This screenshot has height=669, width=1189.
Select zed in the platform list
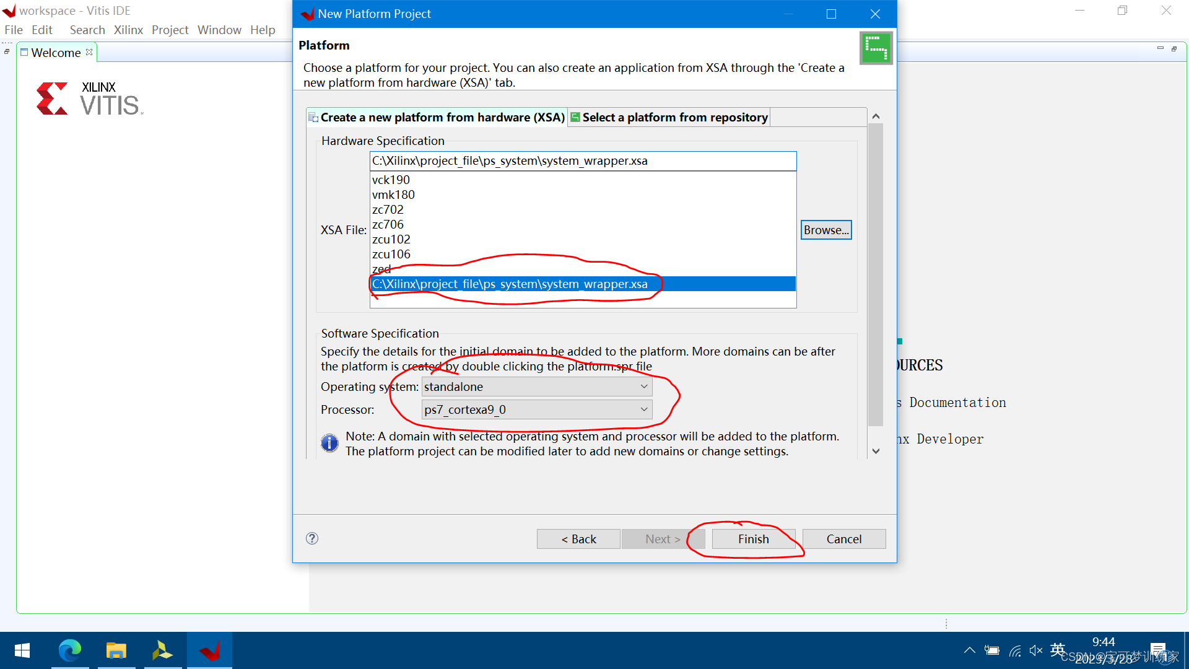[x=583, y=269]
